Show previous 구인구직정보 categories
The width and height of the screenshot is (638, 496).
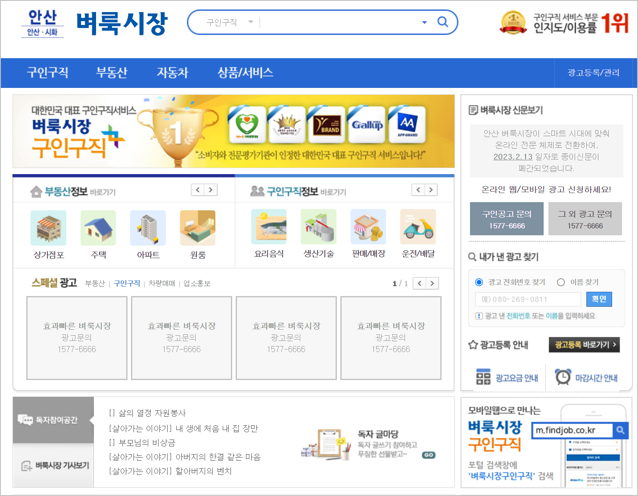click(418, 190)
